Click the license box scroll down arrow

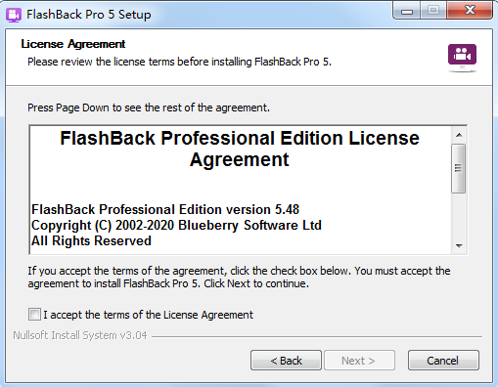459,245
